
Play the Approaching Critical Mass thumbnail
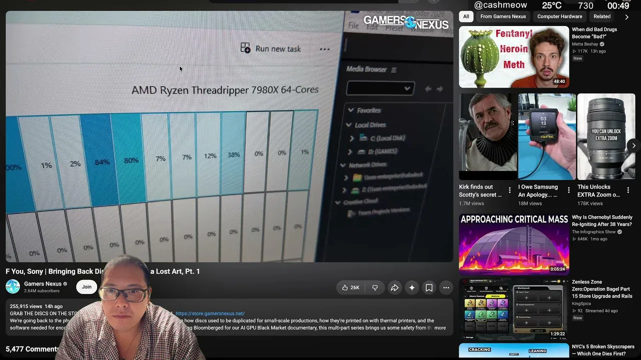pyautogui.click(x=514, y=244)
